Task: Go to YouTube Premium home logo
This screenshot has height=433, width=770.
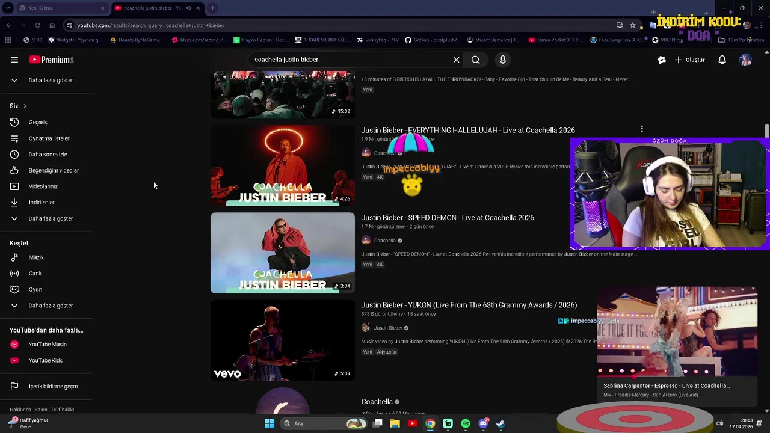Action: [51, 60]
